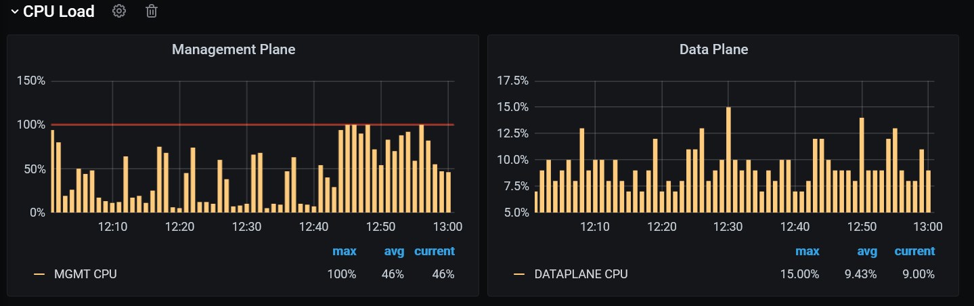The width and height of the screenshot is (974, 306).
Task: Delete the CPU Load row with trash icon
Action: (x=152, y=12)
